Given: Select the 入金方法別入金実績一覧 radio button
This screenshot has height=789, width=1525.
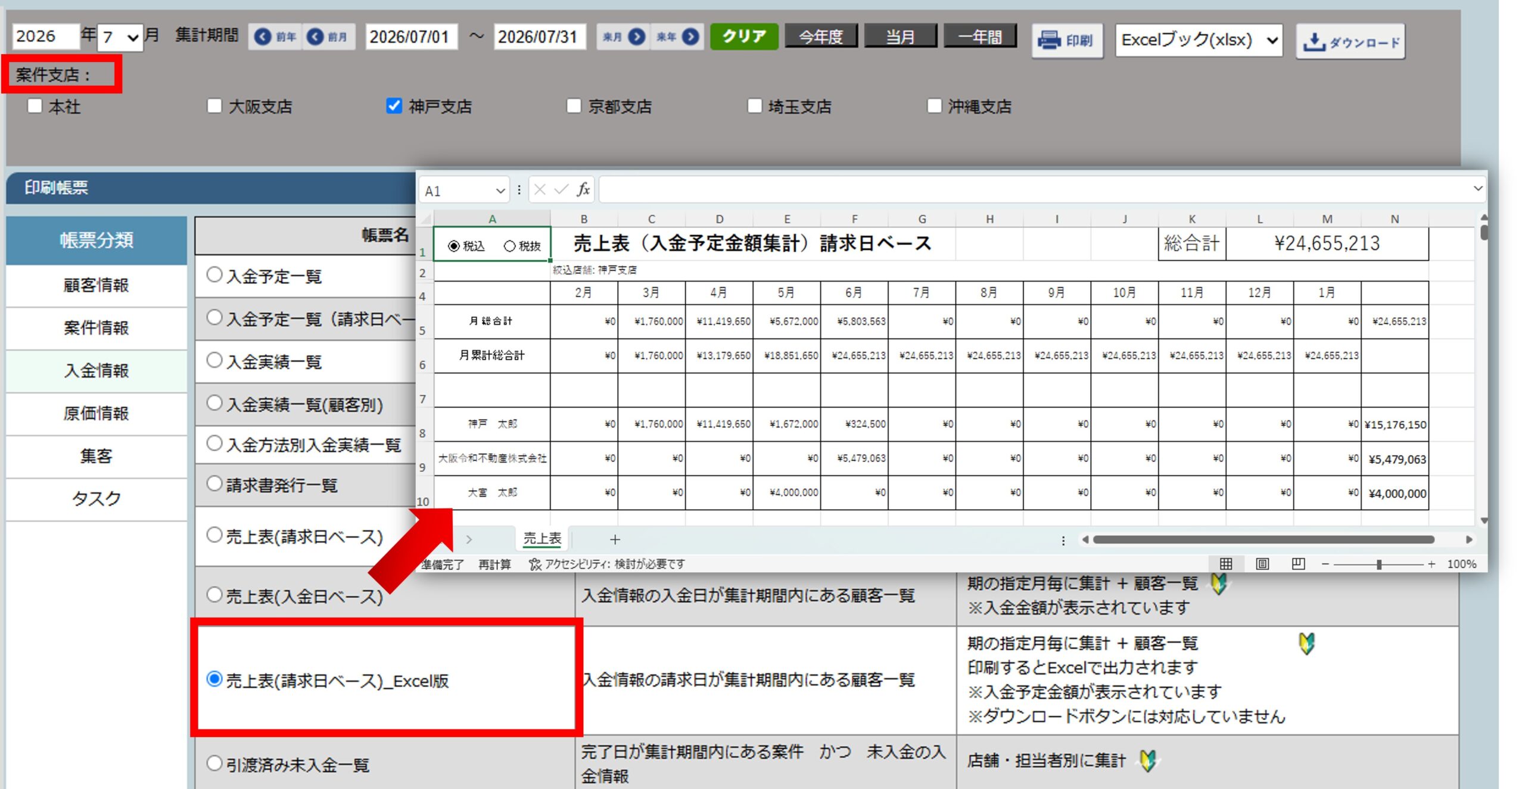Looking at the screenshot, I should tap(214, 443).
